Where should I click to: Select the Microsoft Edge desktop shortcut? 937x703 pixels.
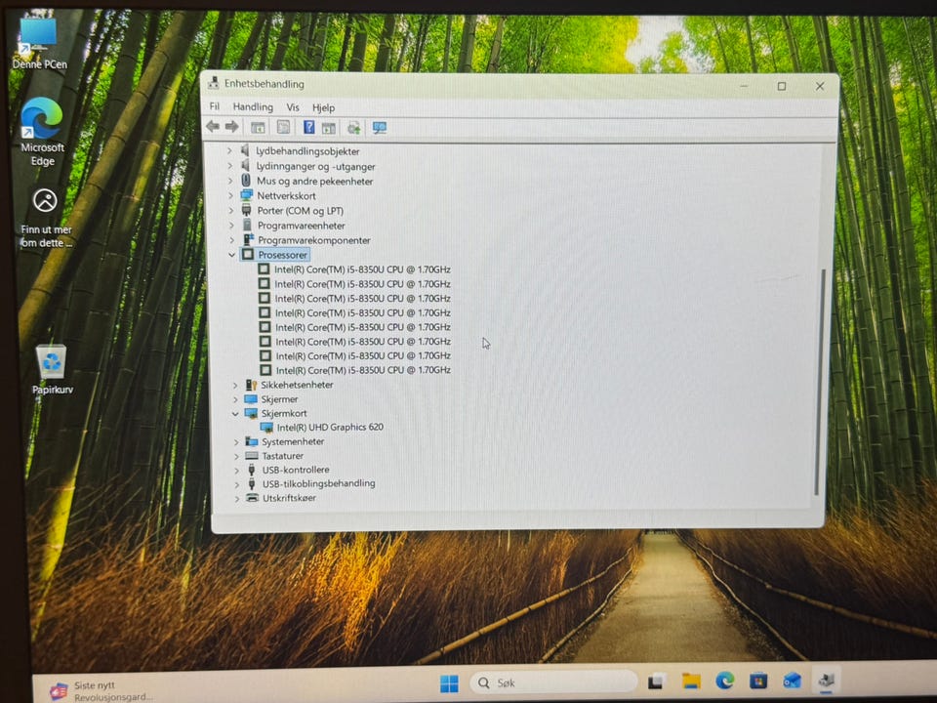42,132
